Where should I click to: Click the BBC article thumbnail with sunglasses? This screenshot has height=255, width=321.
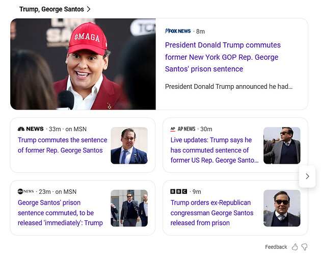click(282, 208)
